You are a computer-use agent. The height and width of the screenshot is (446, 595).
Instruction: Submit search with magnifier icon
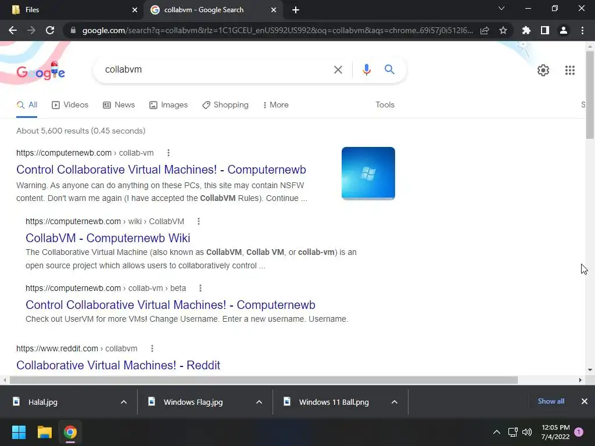[389, 70]
